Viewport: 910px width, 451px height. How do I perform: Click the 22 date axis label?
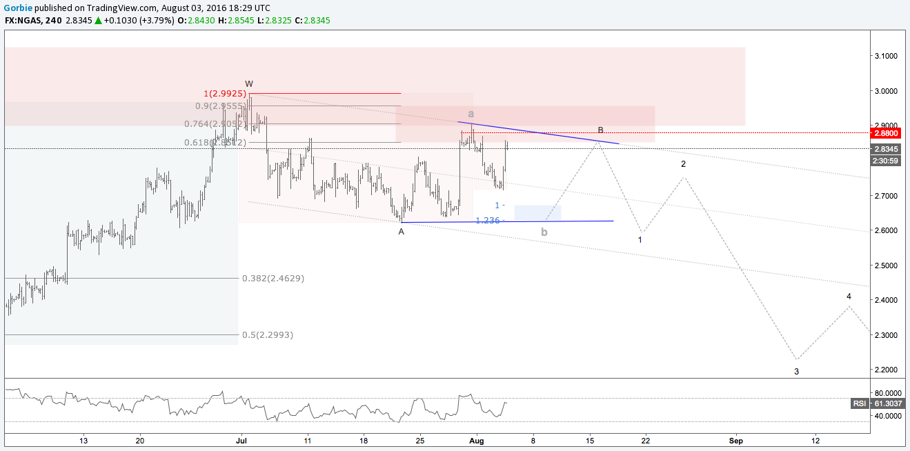click(x=645, y=439)
